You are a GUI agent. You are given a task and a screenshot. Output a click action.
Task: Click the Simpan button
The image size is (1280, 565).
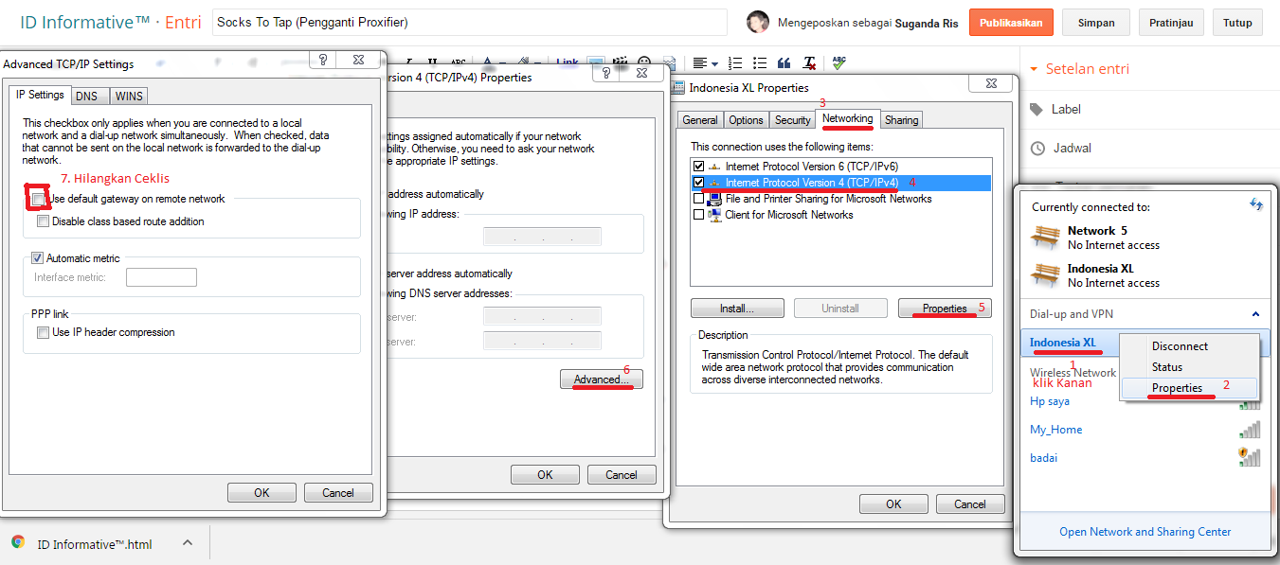[1095, 23]
